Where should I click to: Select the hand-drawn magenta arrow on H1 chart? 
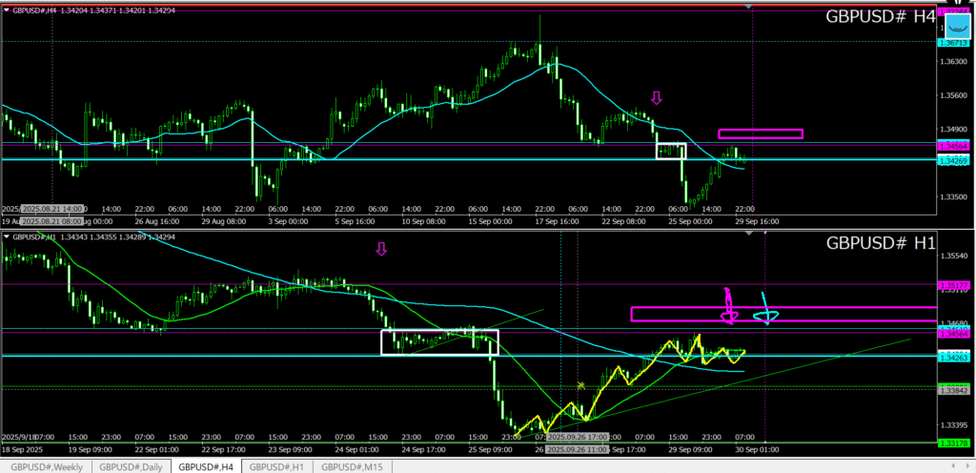(x=729, y=305)
